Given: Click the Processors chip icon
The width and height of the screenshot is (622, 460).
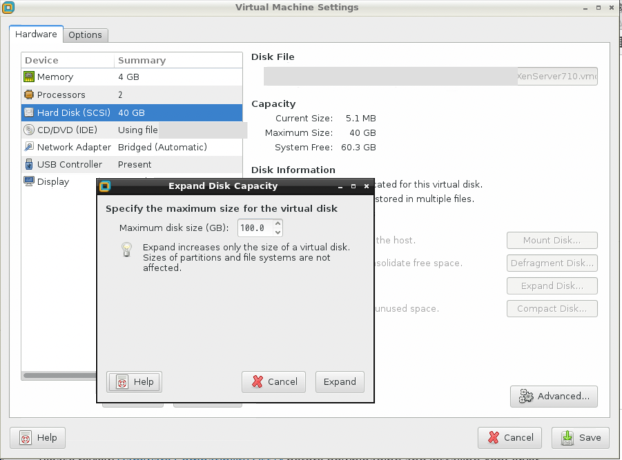Looking at the screenshot, I should [x=29, y=95].
